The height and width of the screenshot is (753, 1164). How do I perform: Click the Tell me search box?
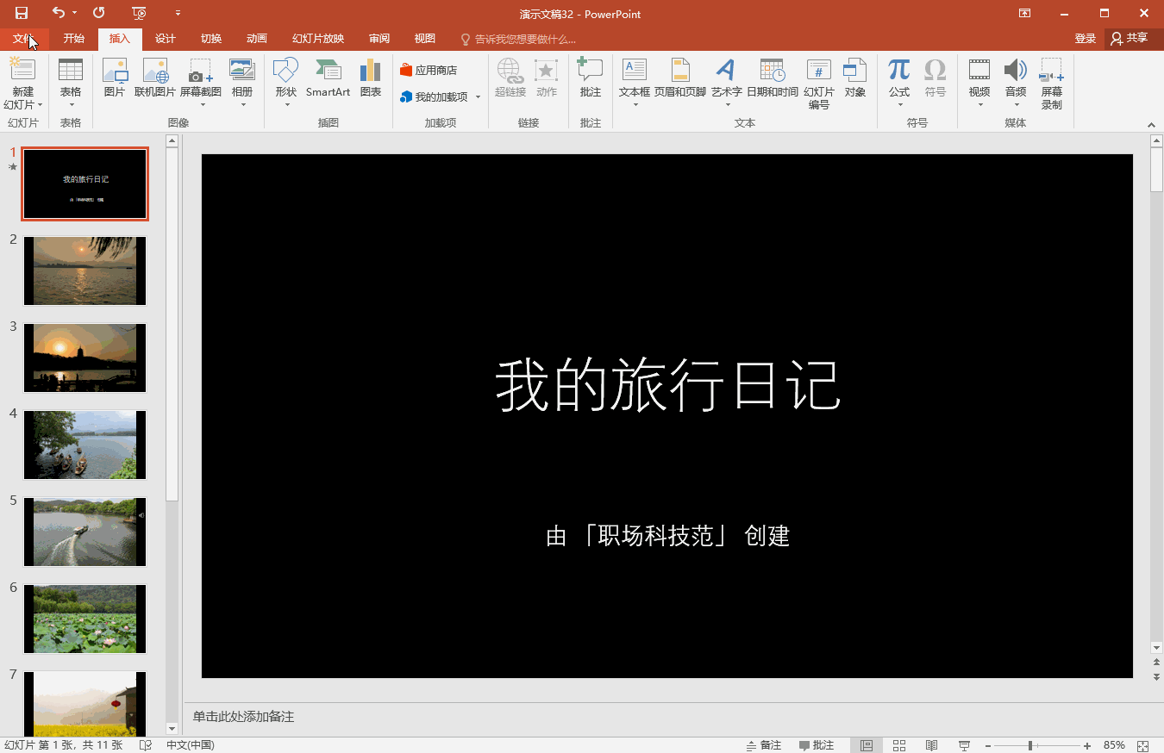click(x=518, y=39)
